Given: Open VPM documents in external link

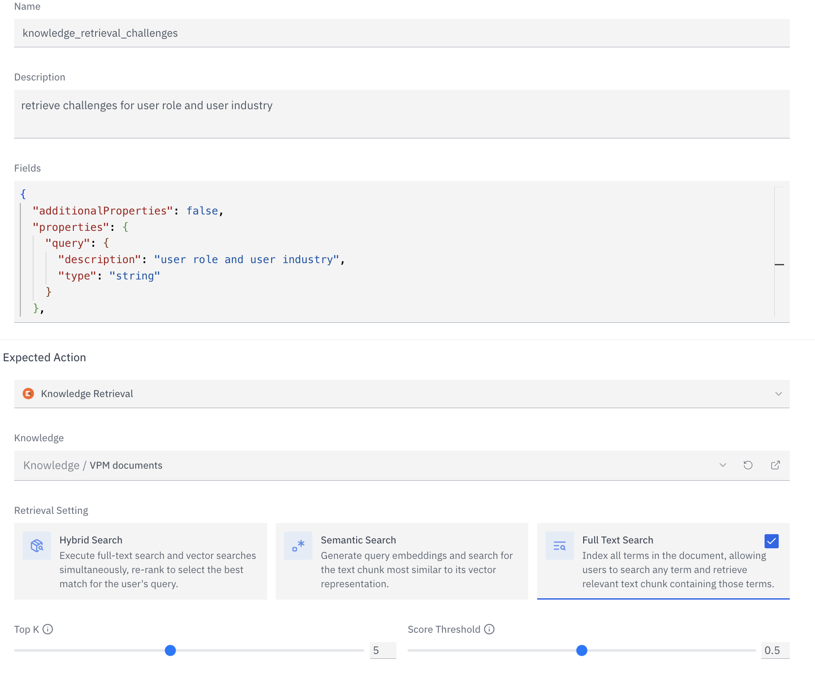Looking at the screenshot, I should click(775, 465).
